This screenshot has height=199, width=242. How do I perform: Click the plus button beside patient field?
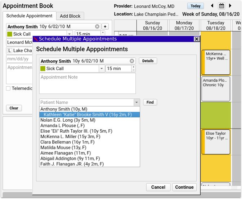pyautogui.click(x=105, y=27)
